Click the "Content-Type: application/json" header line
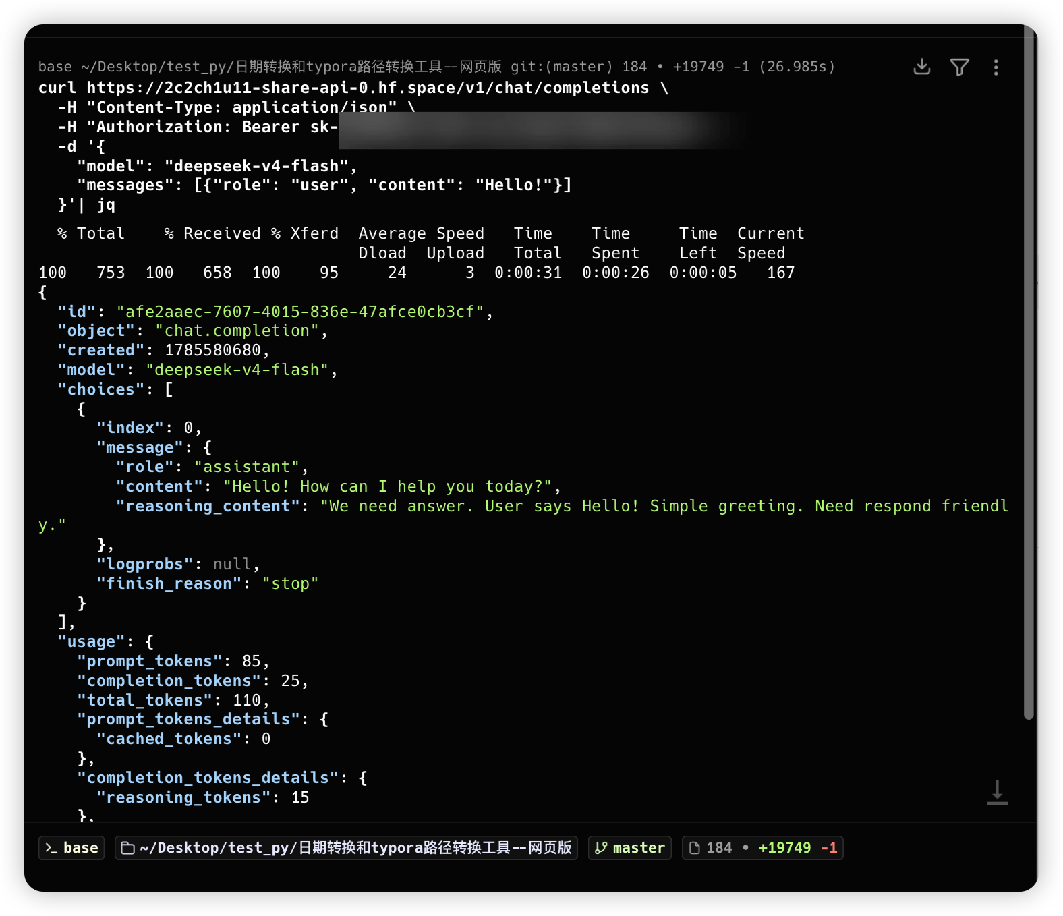 coord(236,107)
